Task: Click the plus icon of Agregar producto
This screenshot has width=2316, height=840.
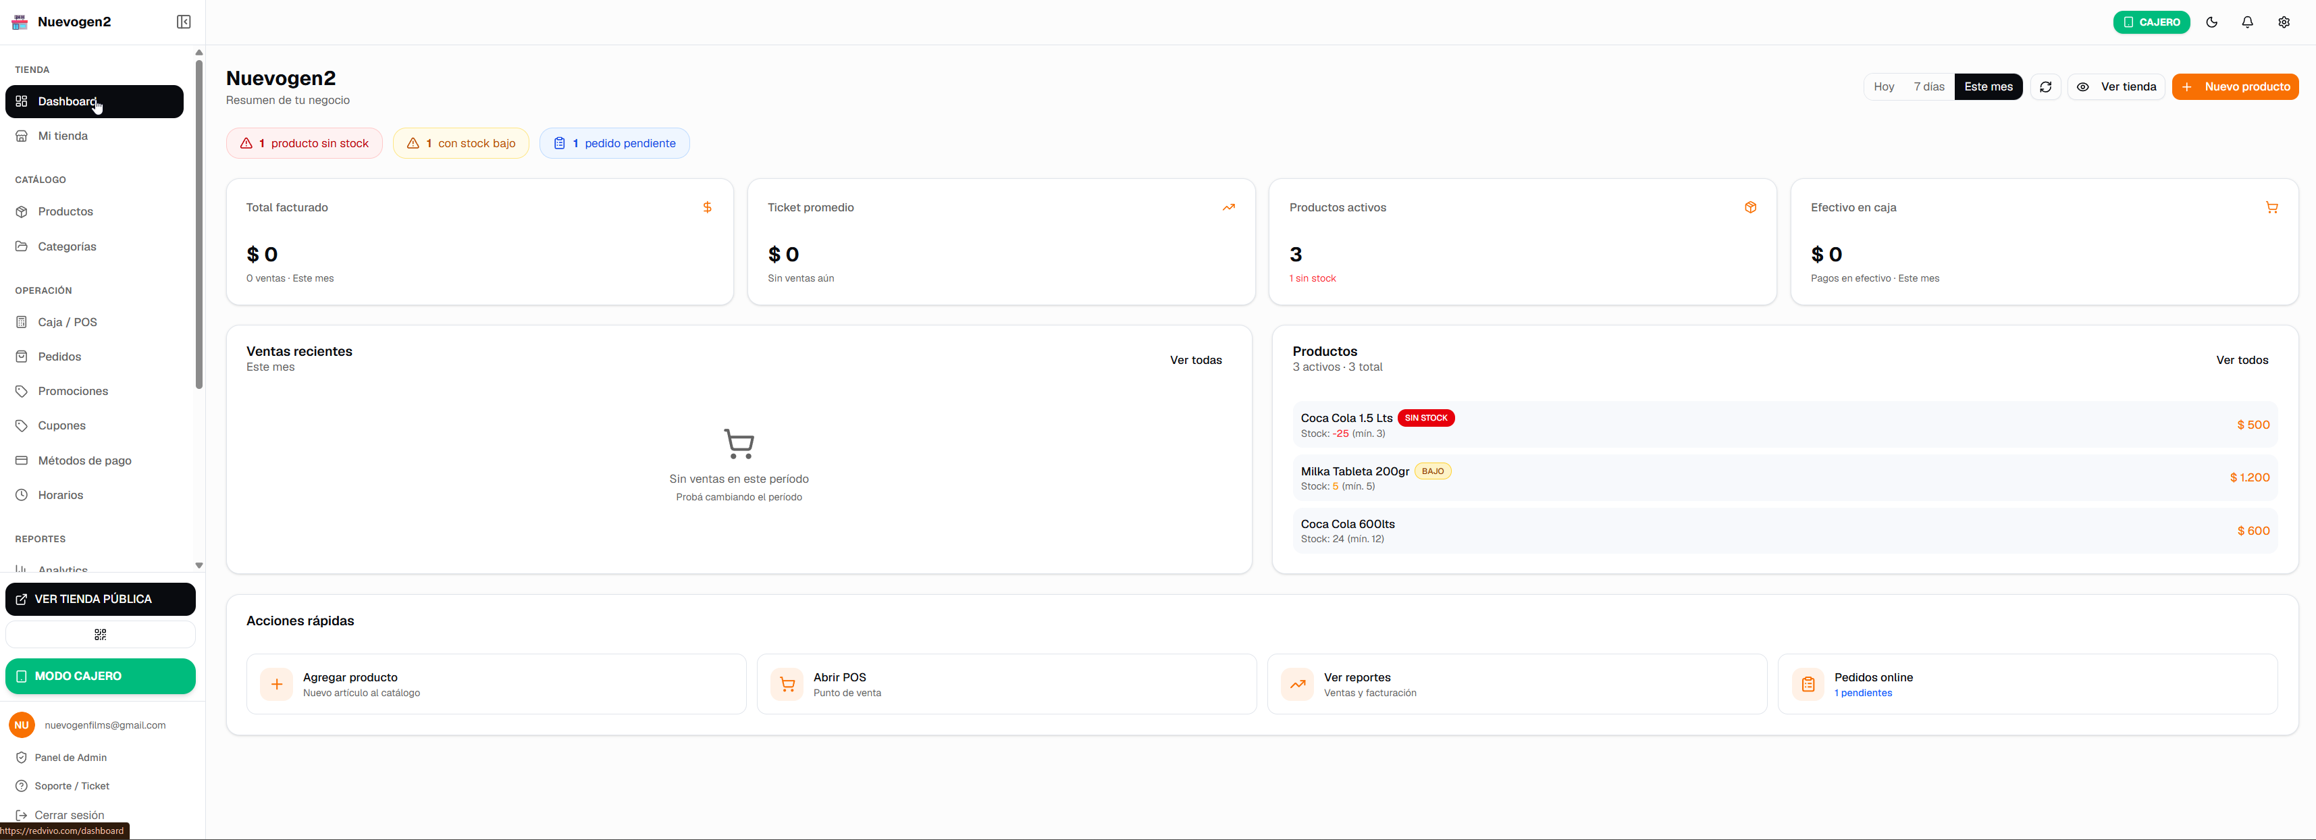Action: (x=277, y=685)
